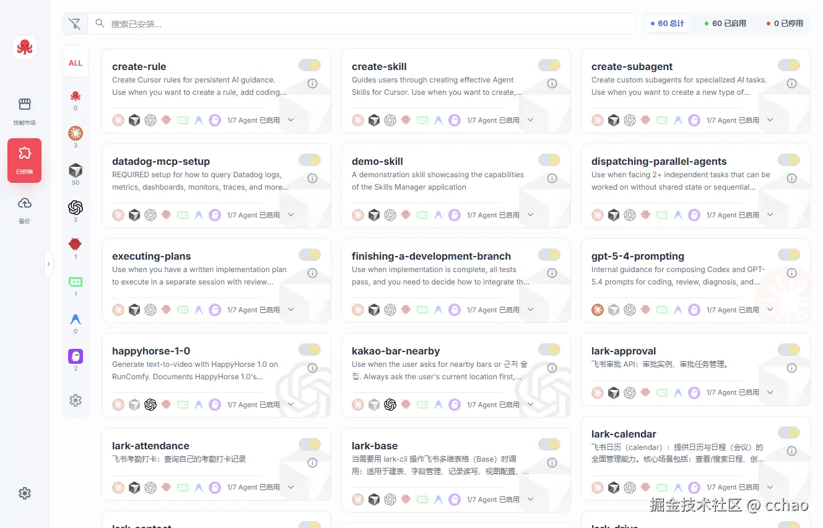The image size is (823, 528).
Task: Show info for the executing-plans skill
Action: pos(312,273)
